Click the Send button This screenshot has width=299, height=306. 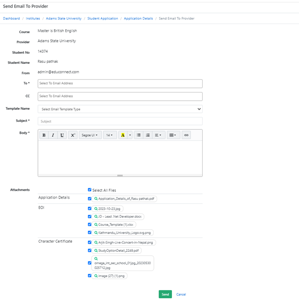165,294
